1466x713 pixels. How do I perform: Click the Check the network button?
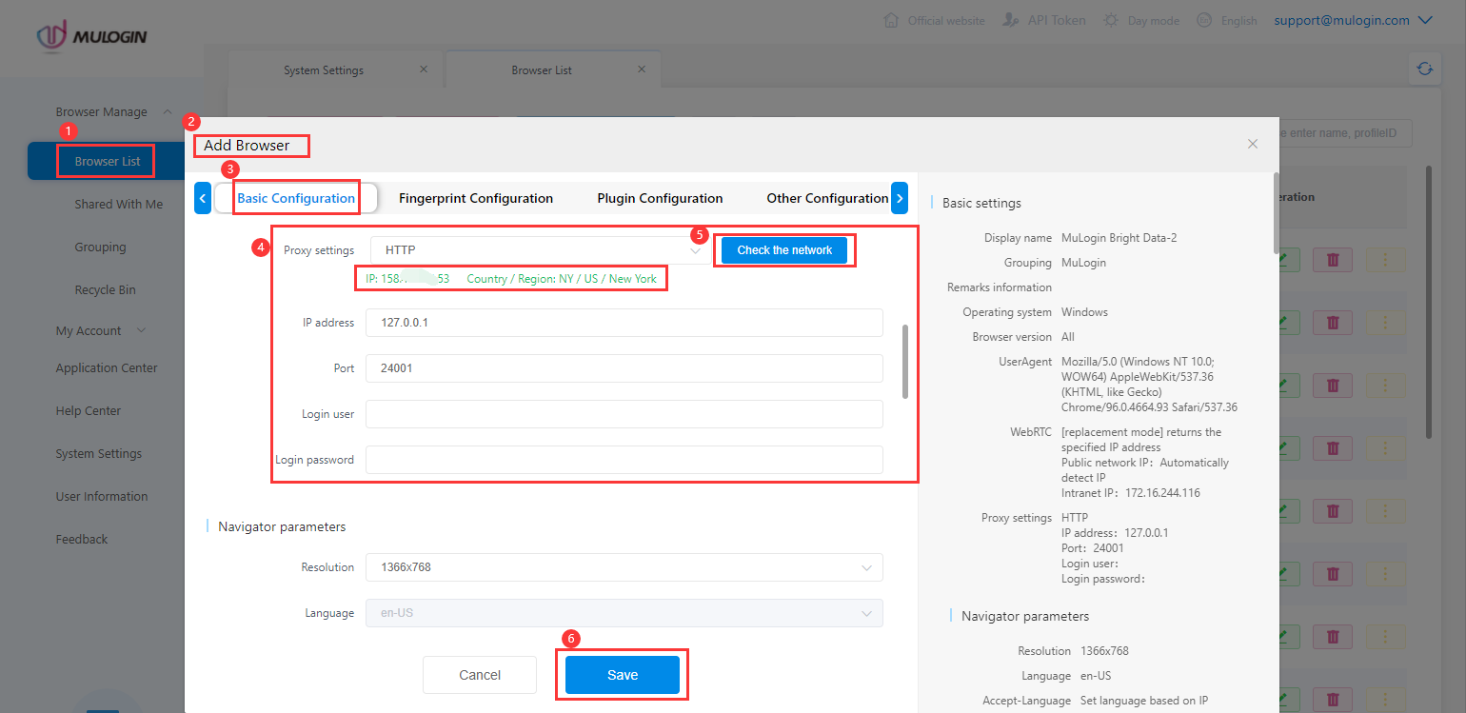pos(784,249)
